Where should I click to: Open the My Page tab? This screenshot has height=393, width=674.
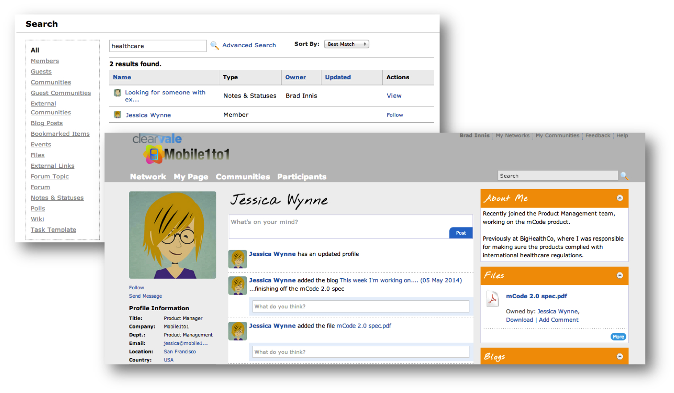191,177
